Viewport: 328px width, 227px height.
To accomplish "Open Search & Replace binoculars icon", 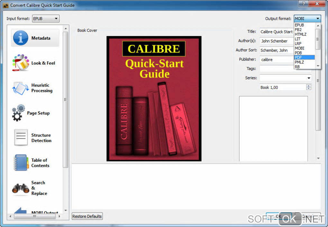I will [x=21, y=188].
